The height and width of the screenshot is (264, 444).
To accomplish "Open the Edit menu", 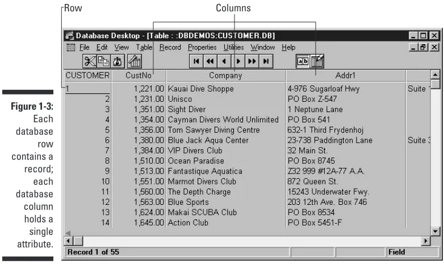I will coord(102,47).
